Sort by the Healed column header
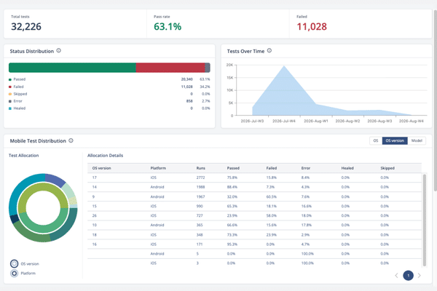This screenshot has height=291, width=437. [x=347, y=168]
